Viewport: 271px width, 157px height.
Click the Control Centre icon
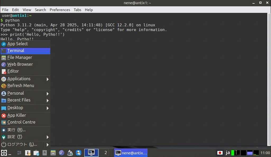click(4, 122)
